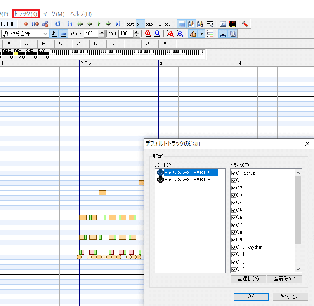Open the 32分音符 note length dropdown
314x306 pixels.
(25, 34)
